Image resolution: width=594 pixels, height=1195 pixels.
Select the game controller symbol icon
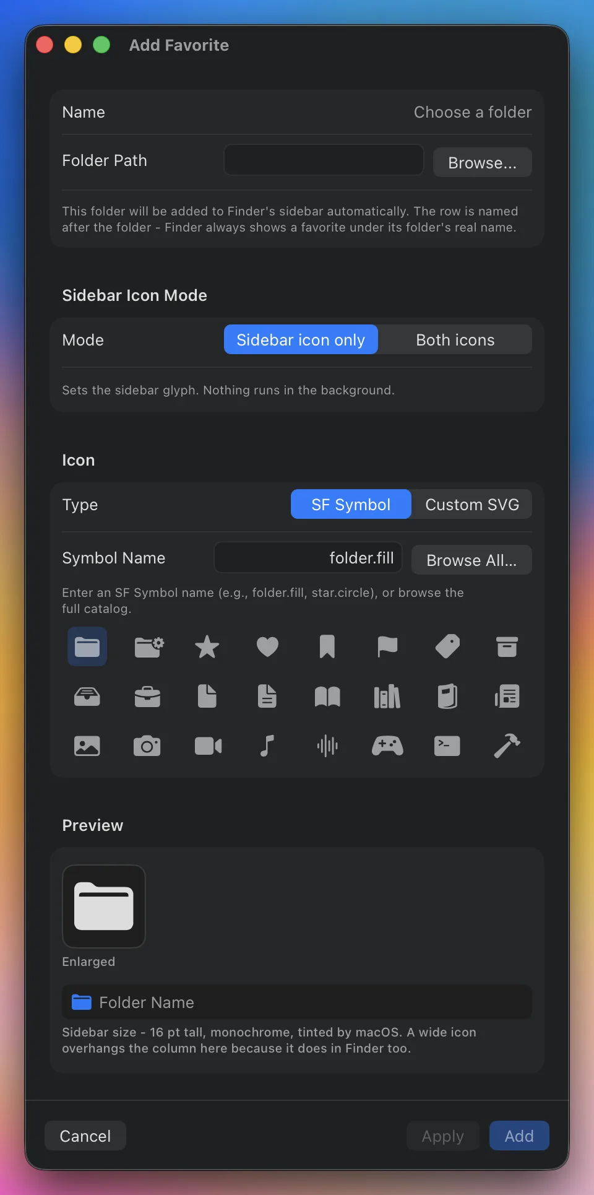coord(387,746)
